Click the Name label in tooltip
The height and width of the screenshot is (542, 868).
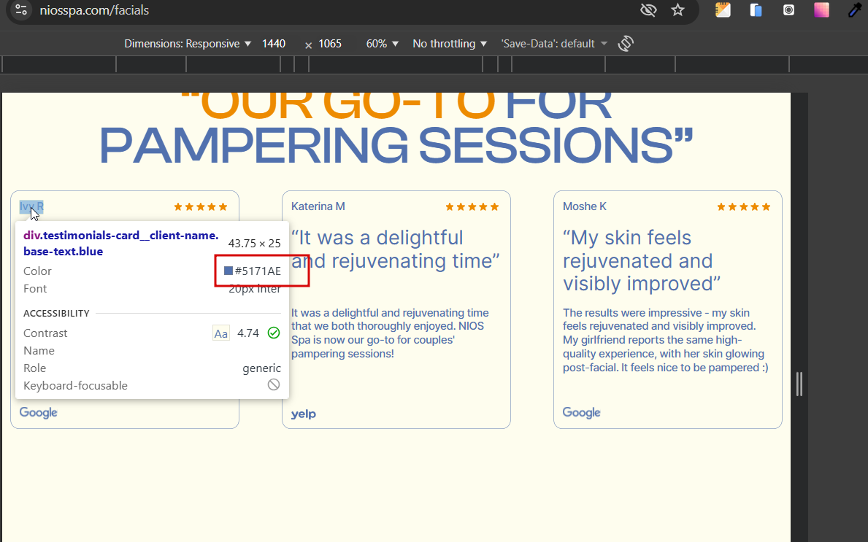coord(39,351)
